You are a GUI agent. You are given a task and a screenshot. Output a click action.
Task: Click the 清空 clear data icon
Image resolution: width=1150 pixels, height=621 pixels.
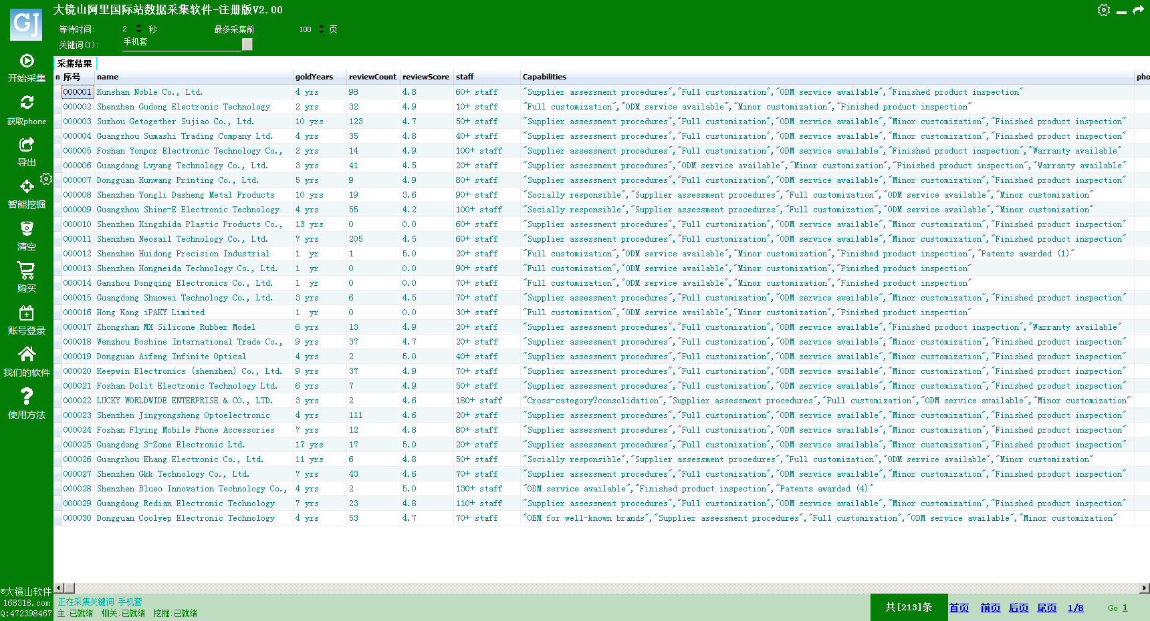27,229
